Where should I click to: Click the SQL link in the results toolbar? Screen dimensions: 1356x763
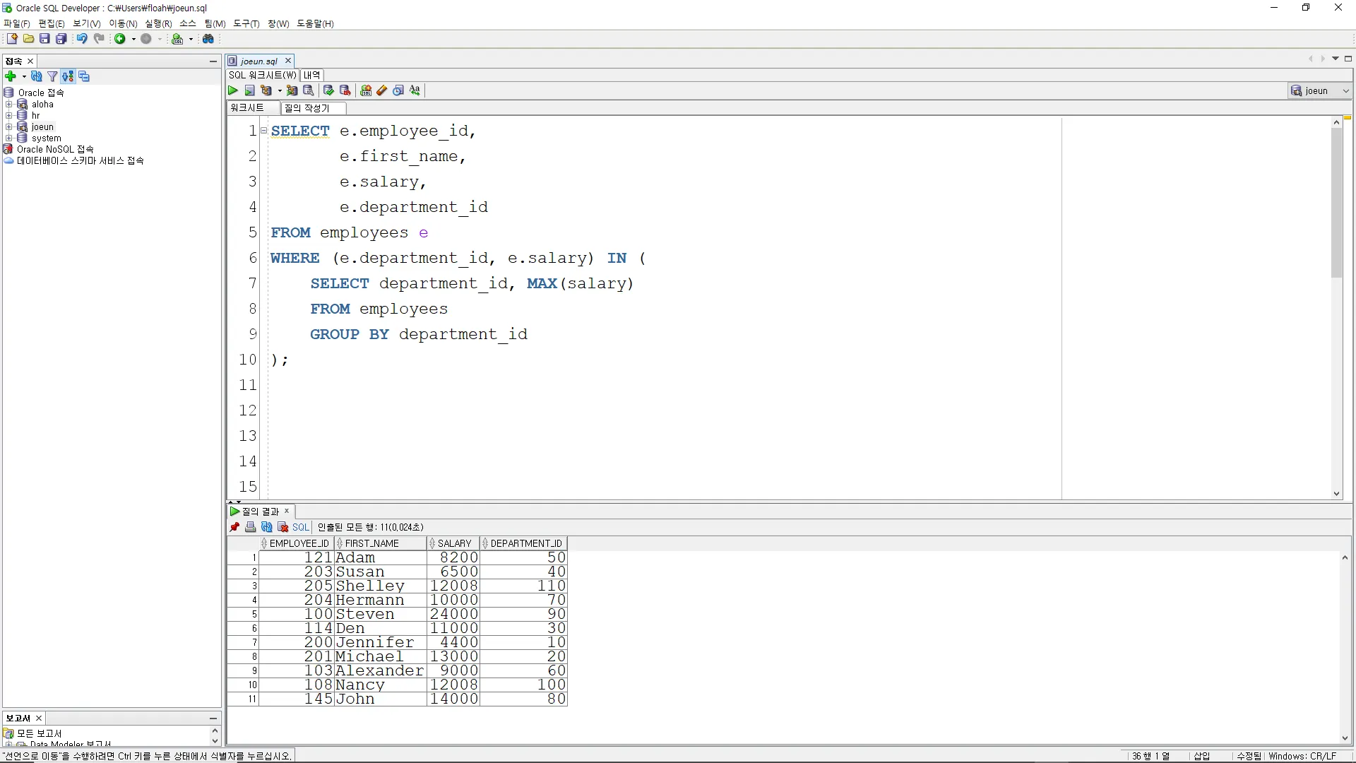pyautogui.click(x=301, y=527)
